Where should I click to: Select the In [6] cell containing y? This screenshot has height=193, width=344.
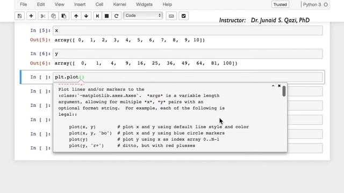point(188,54)
